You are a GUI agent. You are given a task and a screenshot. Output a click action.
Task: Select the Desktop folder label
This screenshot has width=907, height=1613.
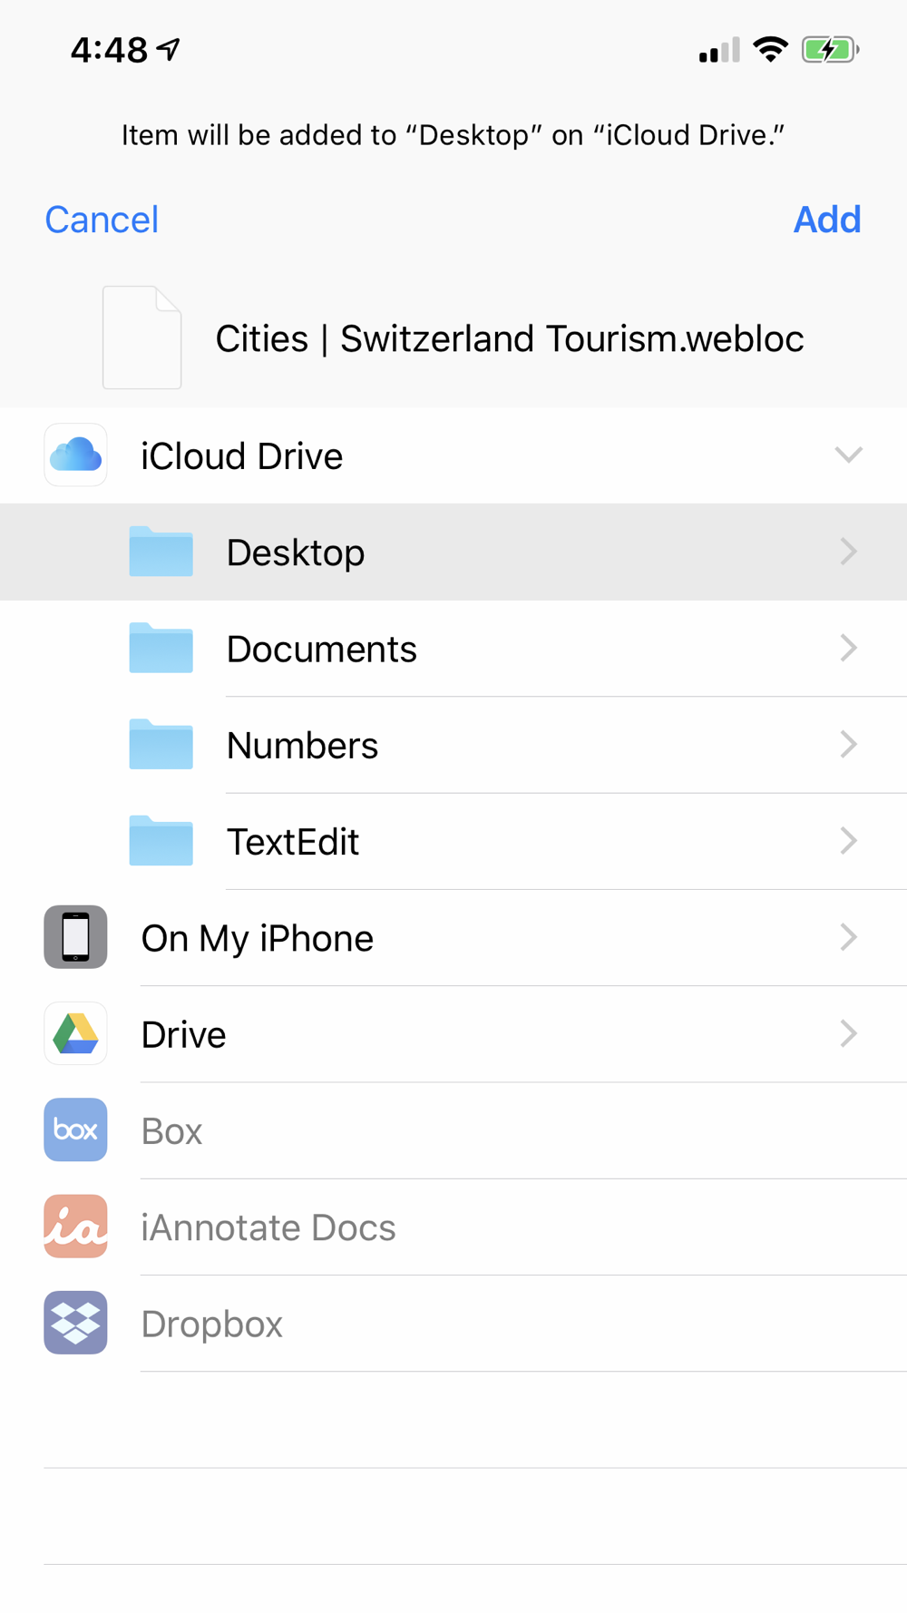coord(296,552)
